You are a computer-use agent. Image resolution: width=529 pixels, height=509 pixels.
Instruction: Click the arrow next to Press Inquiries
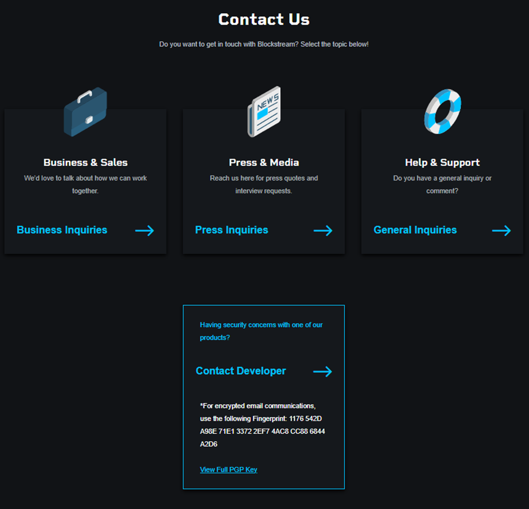323,230
